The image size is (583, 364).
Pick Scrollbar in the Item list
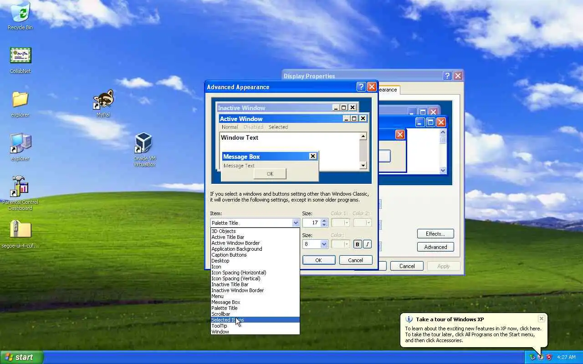point(255,314)
